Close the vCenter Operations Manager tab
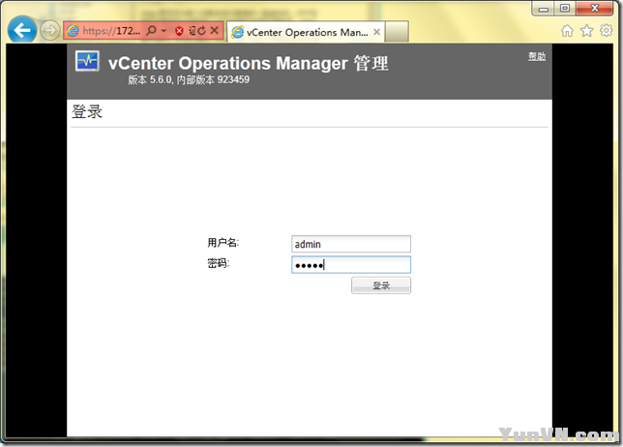Screen dimensions: 623x447 click(x=376, y=32)
